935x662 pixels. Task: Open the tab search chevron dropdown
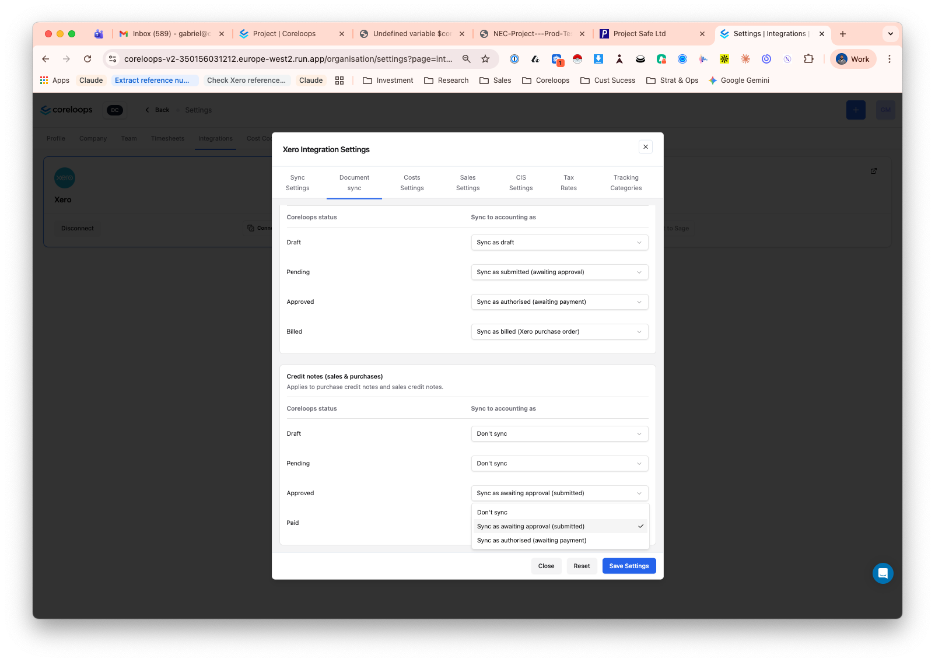tap(891, 34)
